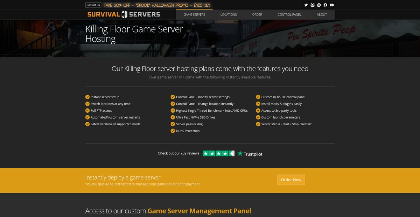Open the Reddit icon link
Screen dimensions: 420x217
[x=319, y=5]
